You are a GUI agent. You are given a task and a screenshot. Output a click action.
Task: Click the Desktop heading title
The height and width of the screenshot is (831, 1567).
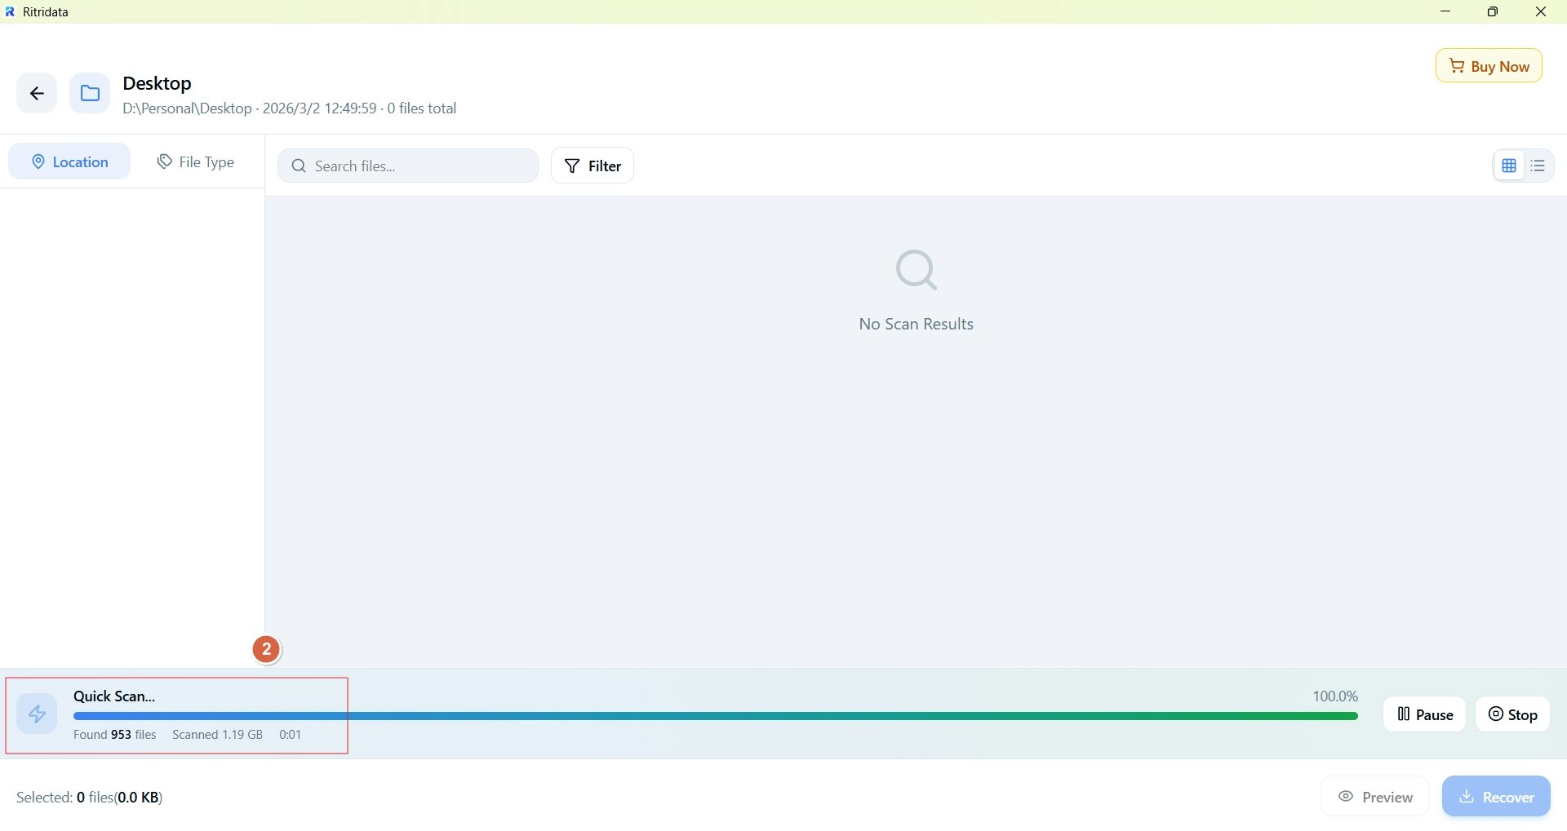pos(157,83)
